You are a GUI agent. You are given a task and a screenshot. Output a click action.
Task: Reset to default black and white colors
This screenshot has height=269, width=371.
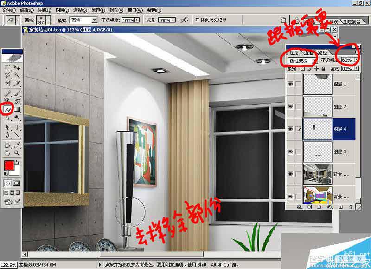pyautogui.click(x=6, y=174)
